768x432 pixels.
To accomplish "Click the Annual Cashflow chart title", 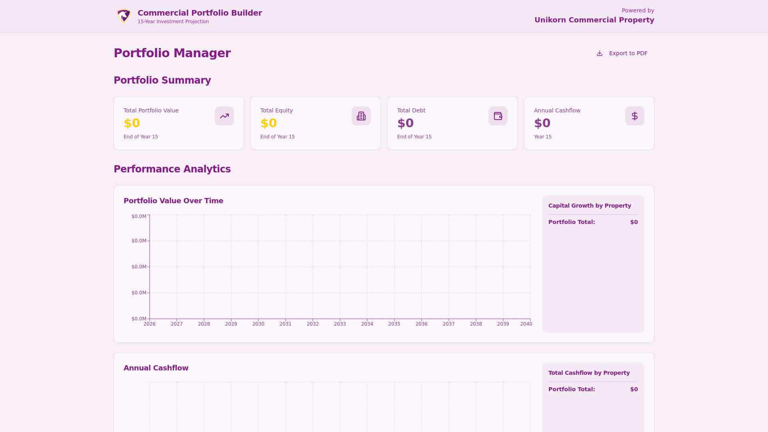I will click(x=156, y=368).
